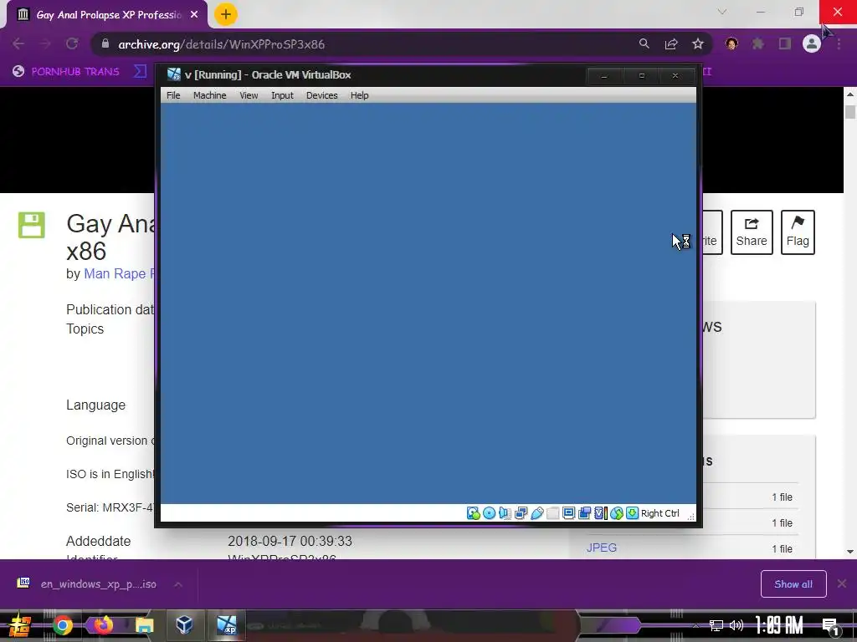The width and height of the screenshot is (857, 642).
Task: Click the share page icon in the address bar
Action: click(x=671, y=43)
